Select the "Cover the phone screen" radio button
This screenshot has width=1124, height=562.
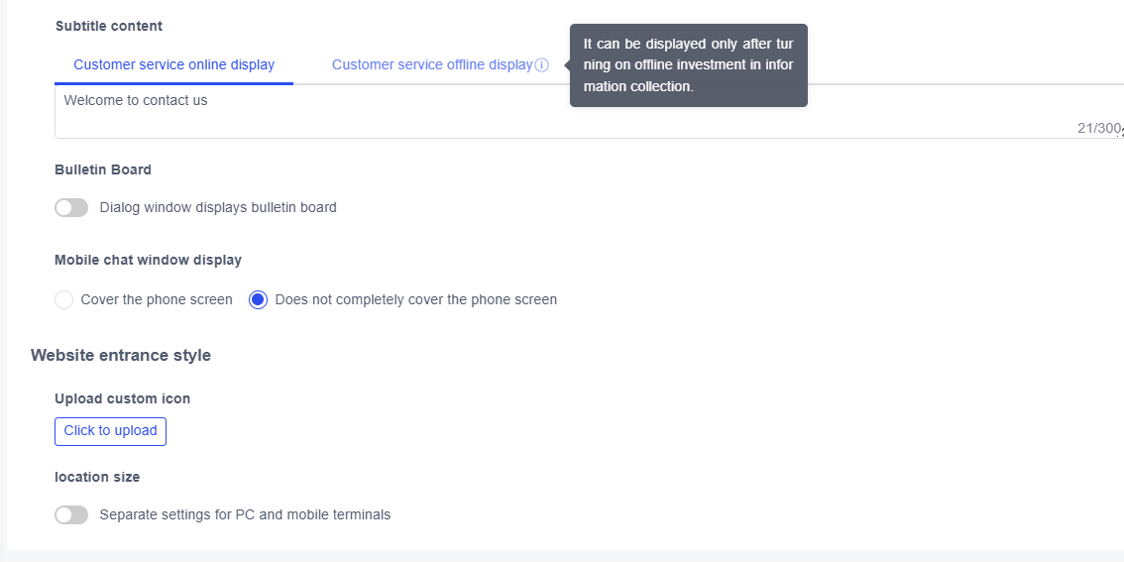(x=64, y=299)
